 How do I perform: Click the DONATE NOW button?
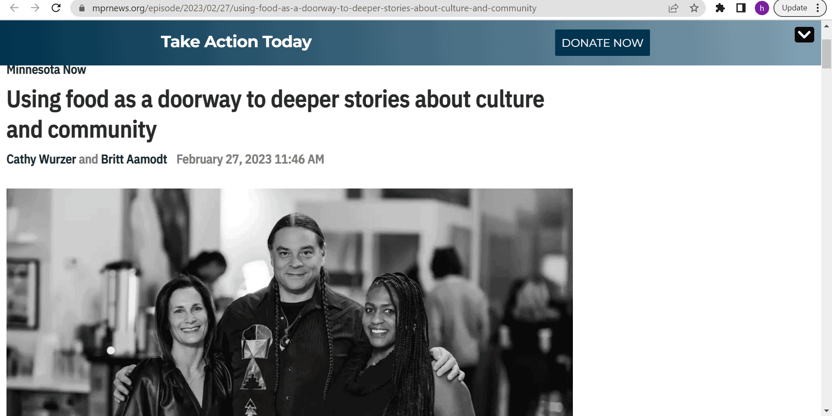[x=602, y=42]
